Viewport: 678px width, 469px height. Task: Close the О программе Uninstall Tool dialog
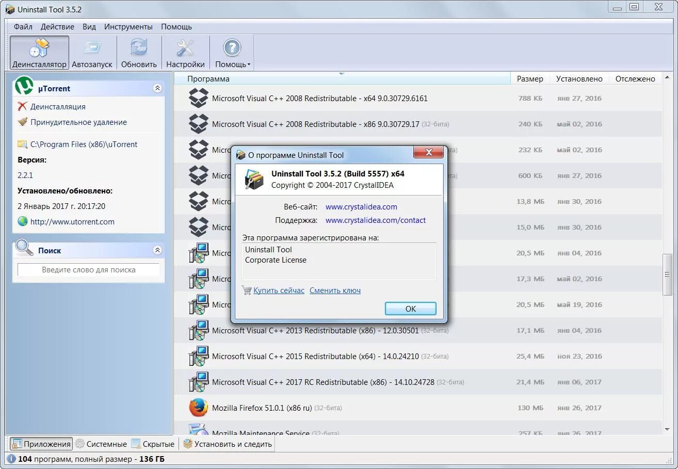click(x=428, y=153)
